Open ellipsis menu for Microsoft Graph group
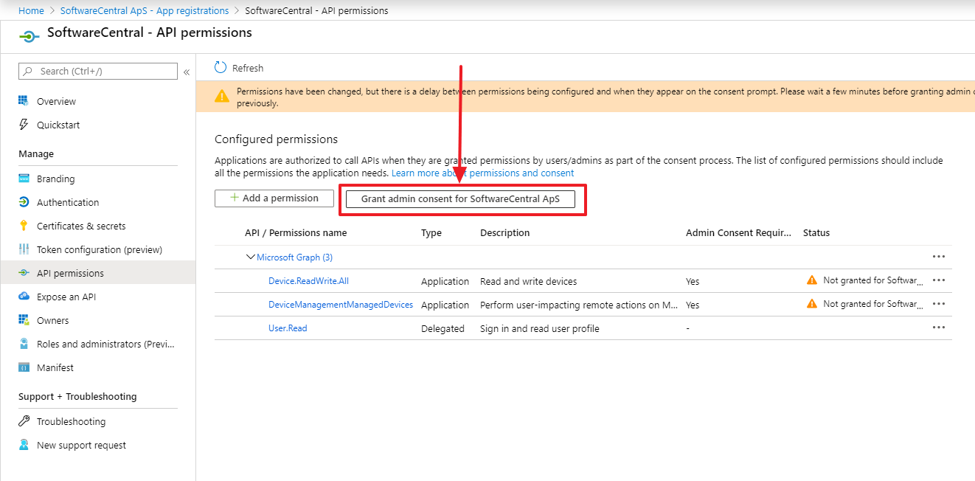975x481 pixels. (938, 257)
